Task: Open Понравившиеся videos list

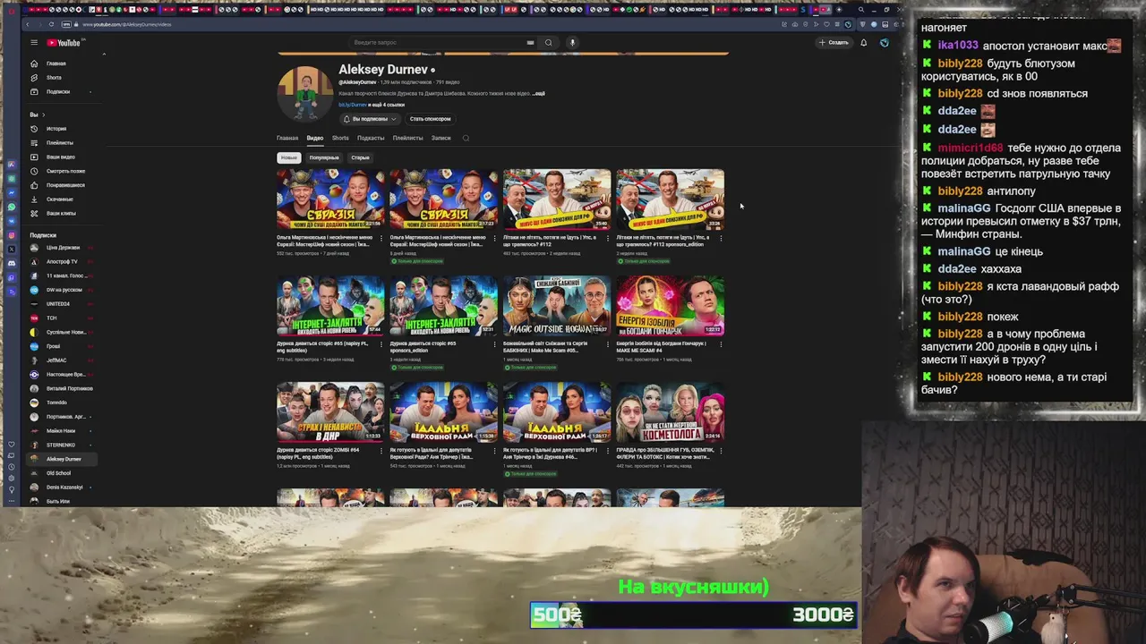Action: [64, 185]
